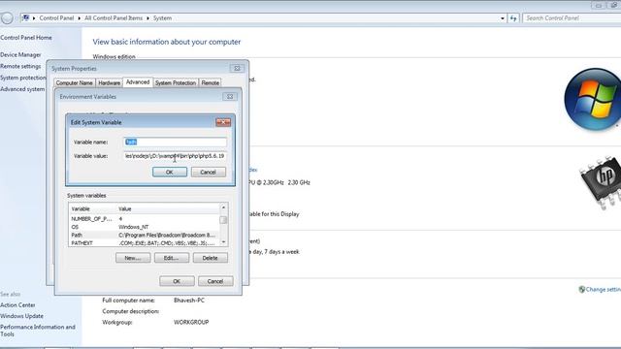Expand arrow after All Control Panel Items

click(147, 18)
